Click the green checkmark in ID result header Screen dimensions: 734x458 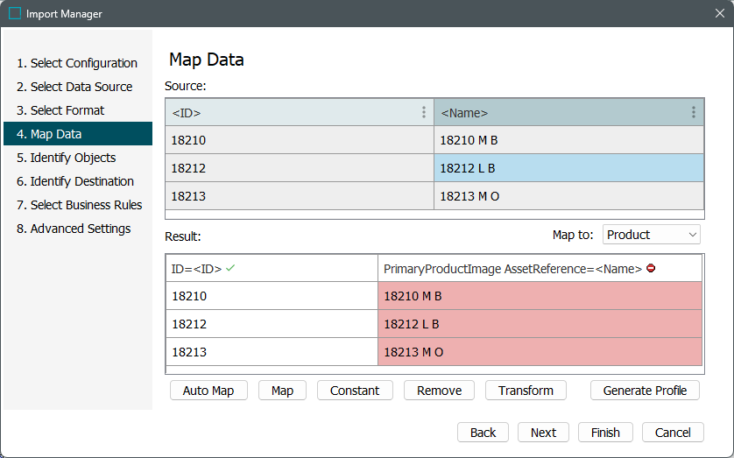(230, 269)
